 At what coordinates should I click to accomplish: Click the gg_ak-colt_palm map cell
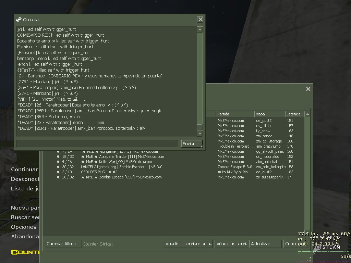tap(271, 151)
